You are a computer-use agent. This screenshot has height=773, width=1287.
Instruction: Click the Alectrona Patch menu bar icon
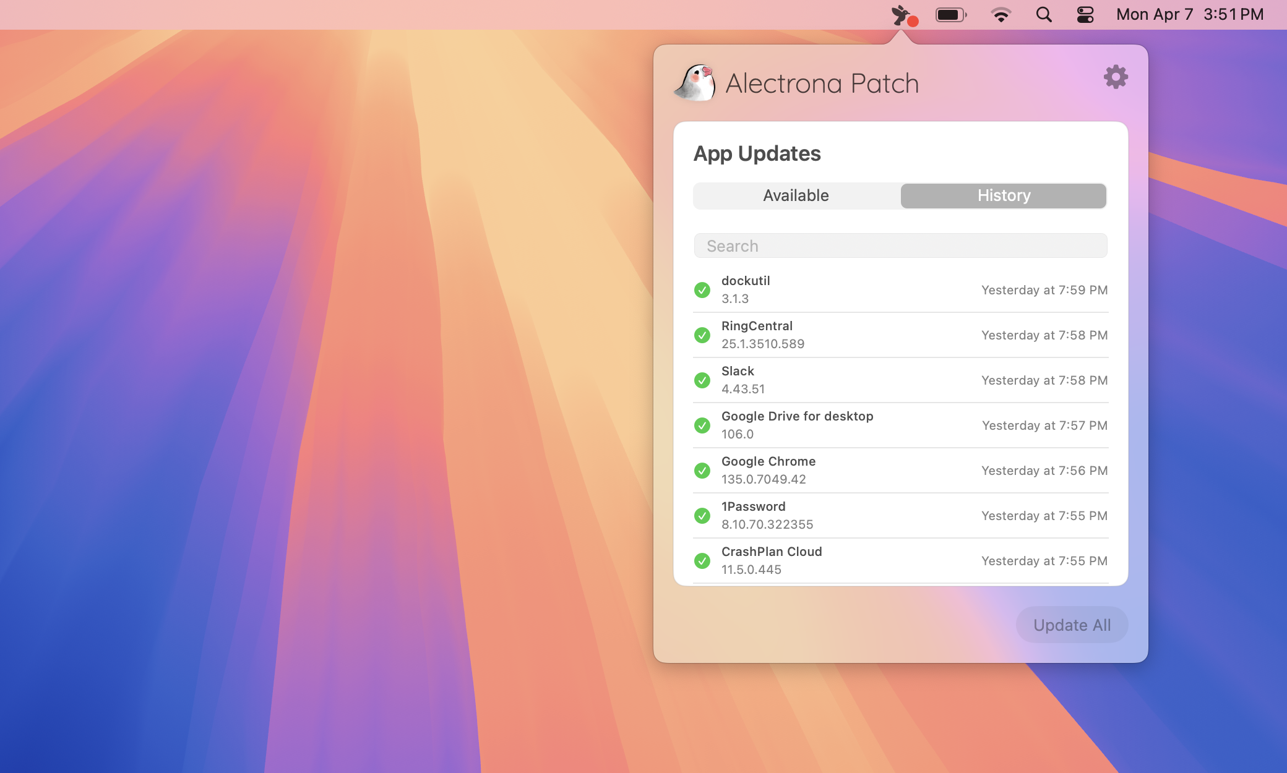901,14
